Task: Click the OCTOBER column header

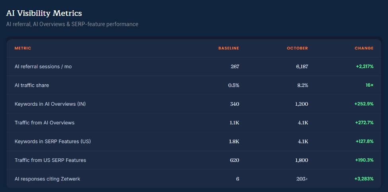Action: (297, 48)
